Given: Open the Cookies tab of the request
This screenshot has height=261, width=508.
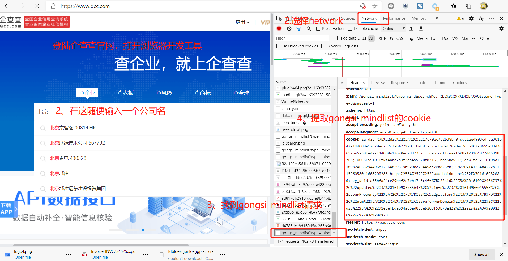Looking at the screenshot, I should tap(460, 83).
